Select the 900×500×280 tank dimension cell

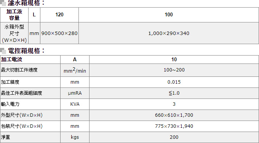[59, 33]
